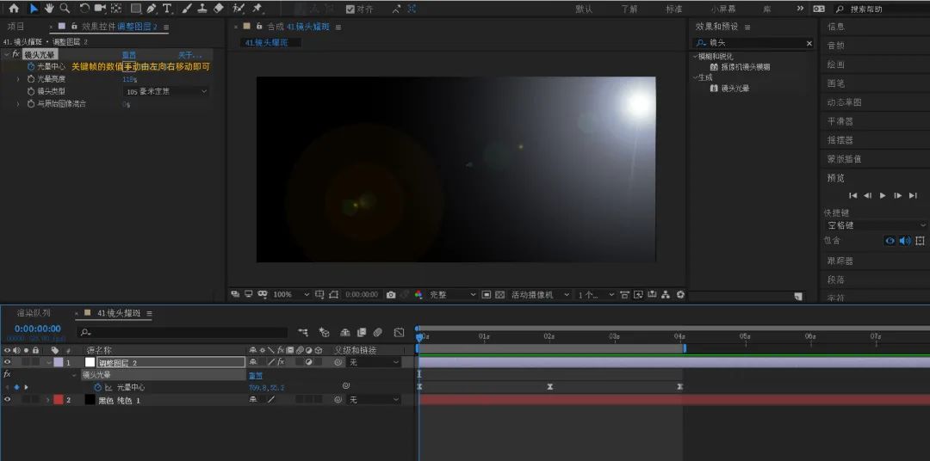
Task: Open the 空格键 shortcut dropdown
Action: pos(875,225)
